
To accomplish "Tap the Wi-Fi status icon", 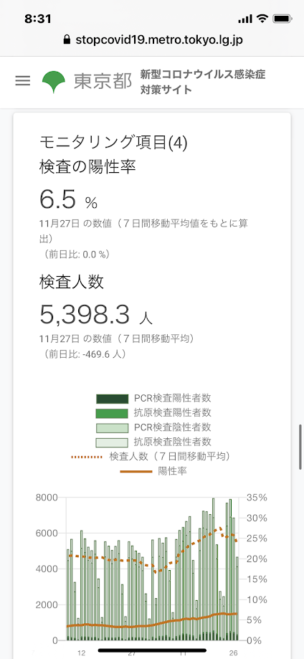I will tap(263, 19).
